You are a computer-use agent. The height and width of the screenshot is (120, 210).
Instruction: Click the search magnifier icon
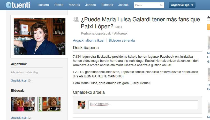pyautogui.click(x=161, y=5)
